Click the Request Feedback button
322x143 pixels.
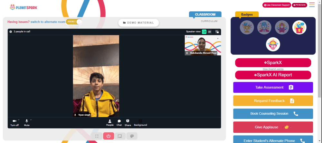click(x=273, y=101)
